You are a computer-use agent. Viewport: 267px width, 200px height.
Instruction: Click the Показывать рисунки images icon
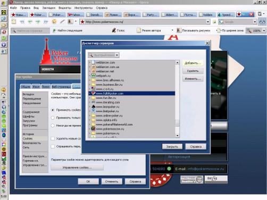point(179,30)
